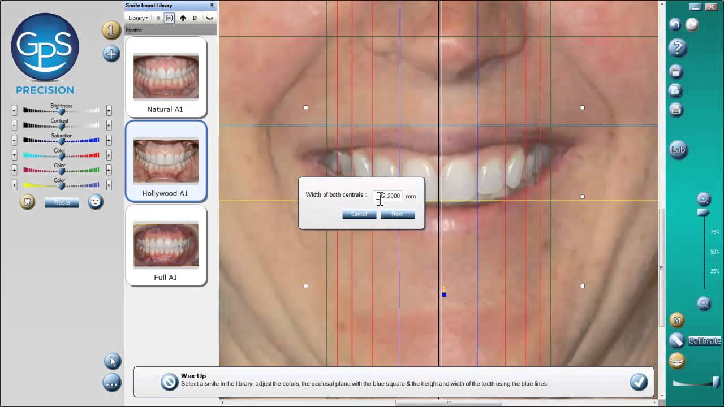Click the yellow-blue Color slider handle

click(x=62, y=185)
